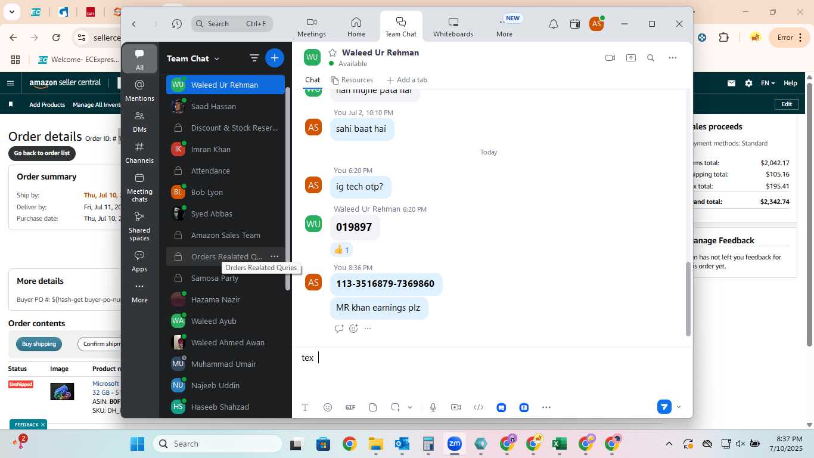Open AS profile avatar menu

tap(596, 24)
